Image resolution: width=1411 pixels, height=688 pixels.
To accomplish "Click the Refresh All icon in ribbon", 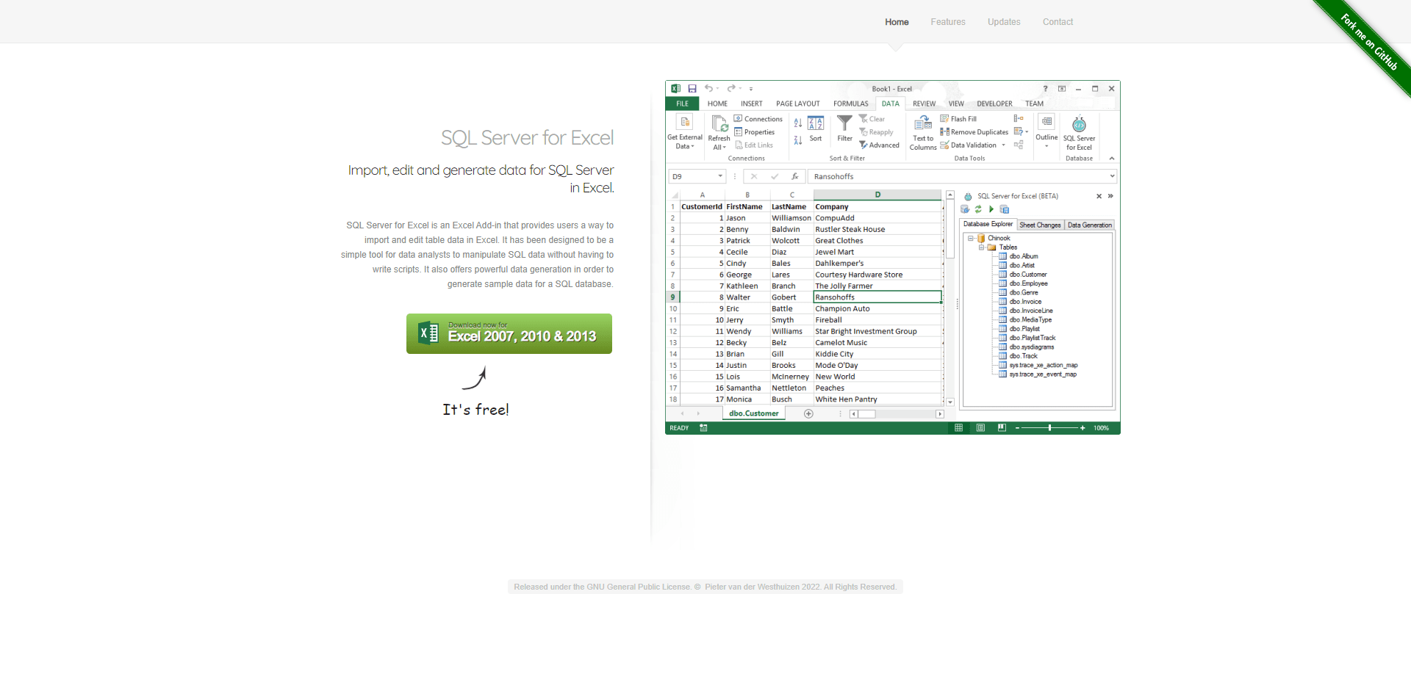I will [x=719, y=123].
